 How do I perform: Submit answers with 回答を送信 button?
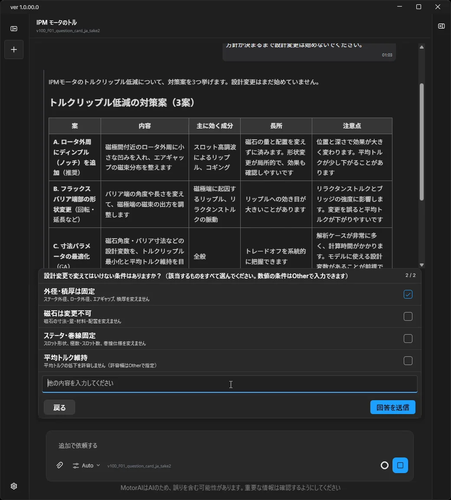(x=393, y=407)
